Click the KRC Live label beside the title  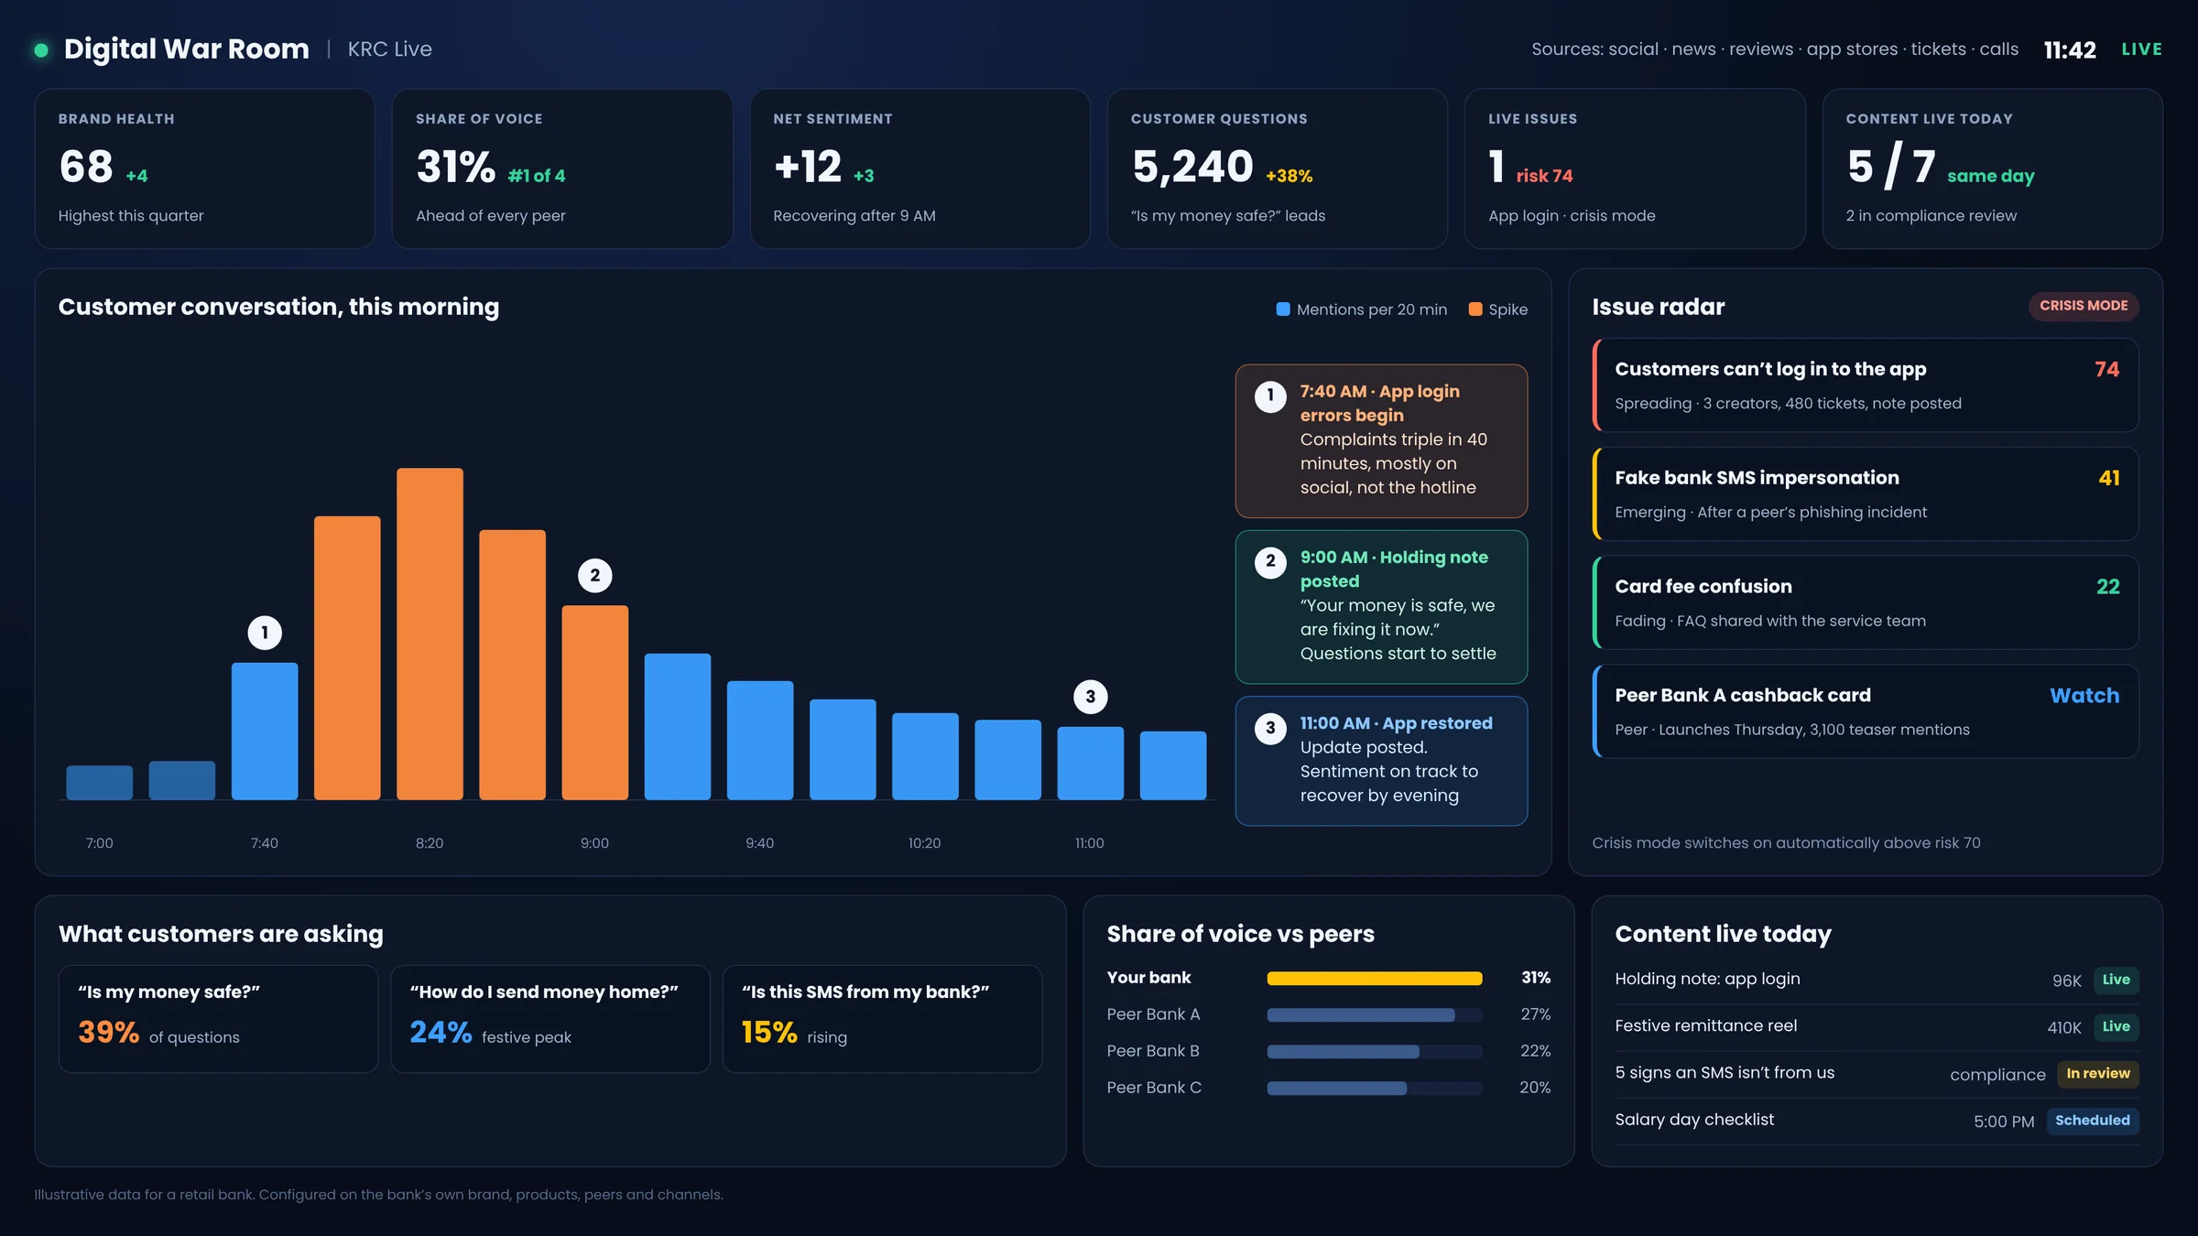click(x=390, y=49)
